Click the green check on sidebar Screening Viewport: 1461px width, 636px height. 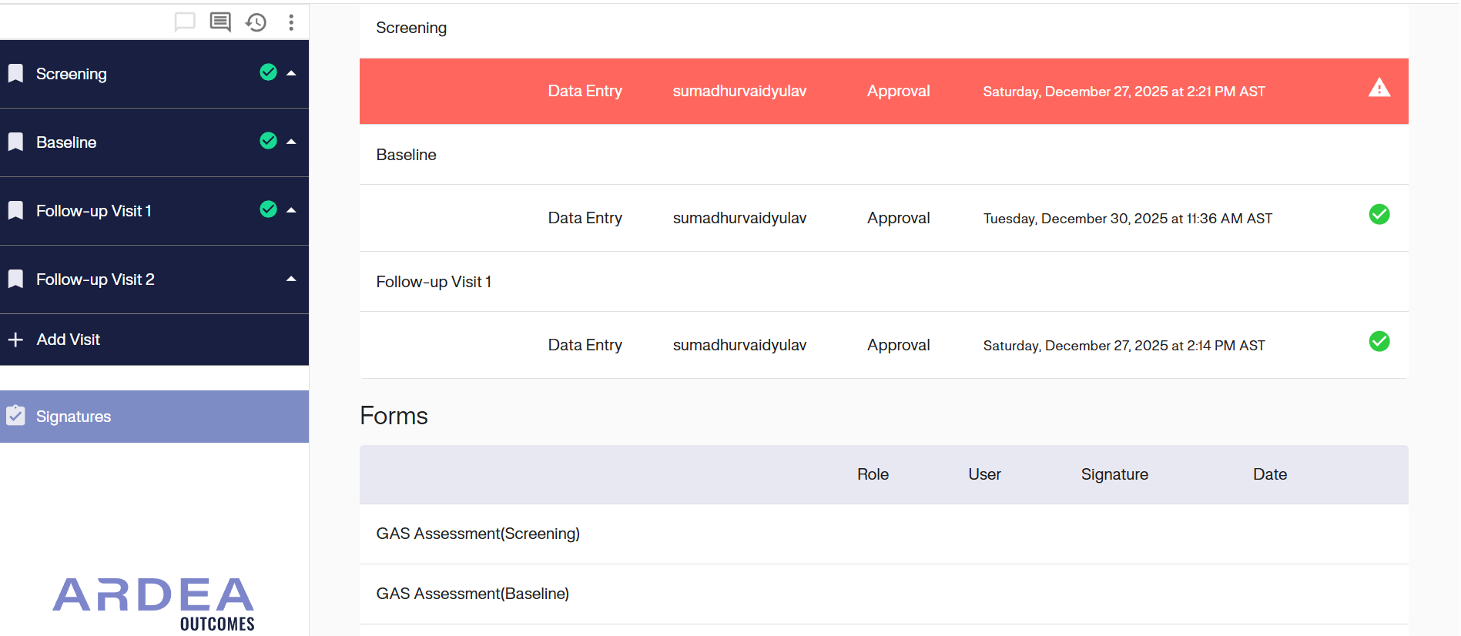click(268, 72)
